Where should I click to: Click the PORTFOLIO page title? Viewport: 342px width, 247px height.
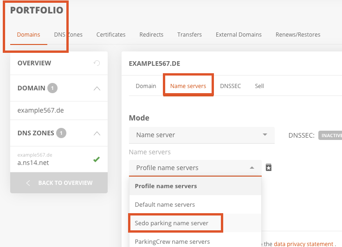(37, 10)
